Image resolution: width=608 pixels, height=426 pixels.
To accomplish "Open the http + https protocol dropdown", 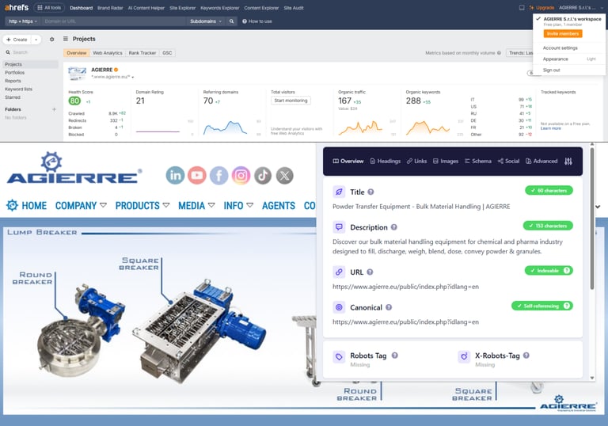I will click(x=23, y=21).
